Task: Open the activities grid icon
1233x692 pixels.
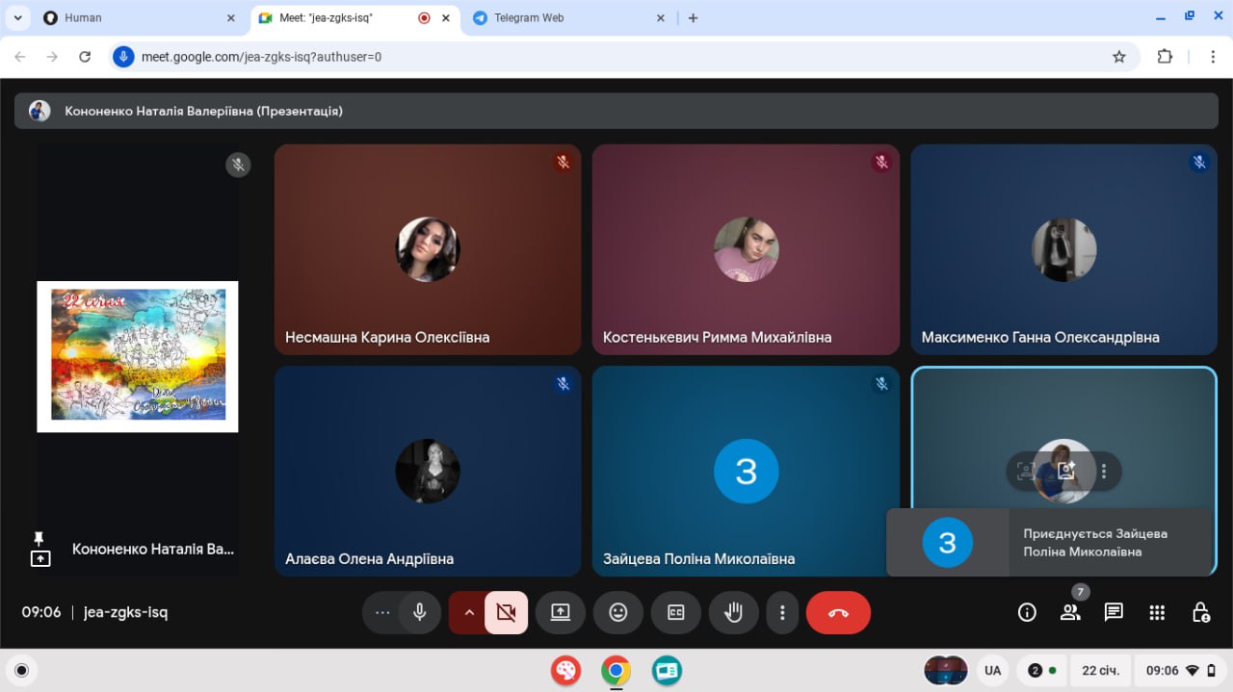Action: coord(1157,612)
